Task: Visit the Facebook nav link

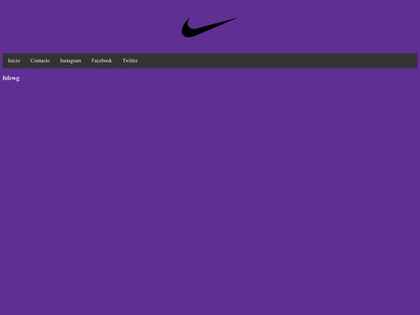Action: click(x=102, y=61)
